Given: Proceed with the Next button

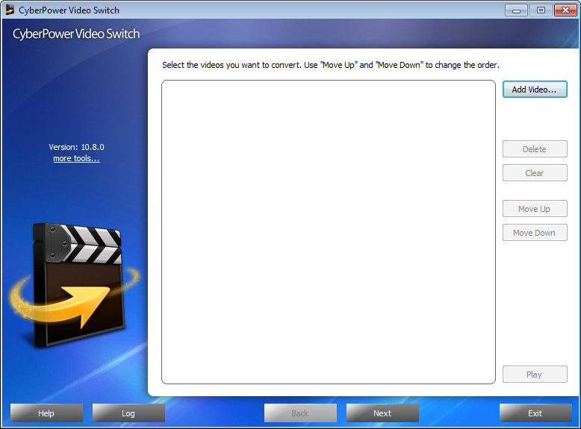Looking at the screenshot, I should 382,413.
